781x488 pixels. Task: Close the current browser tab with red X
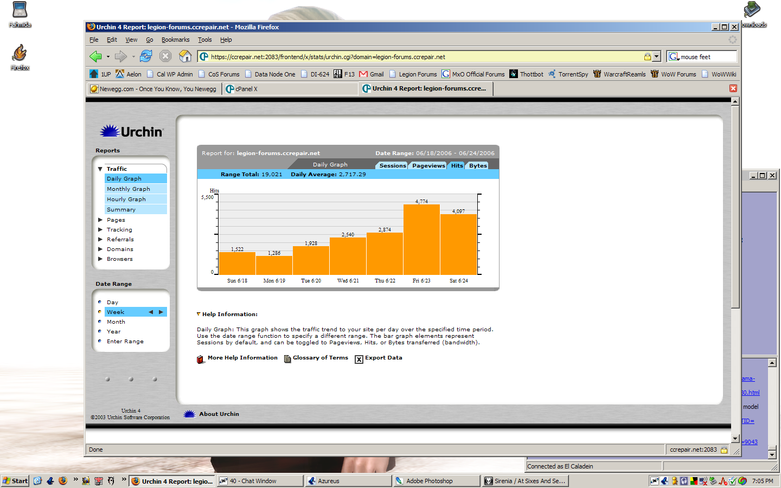click(733, 88)
